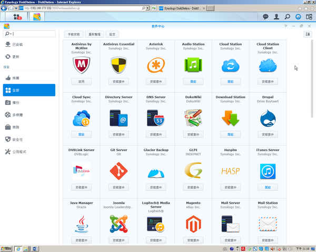
Task: Open DSM notifications chat bubble icon
Action: pos(265,17)
